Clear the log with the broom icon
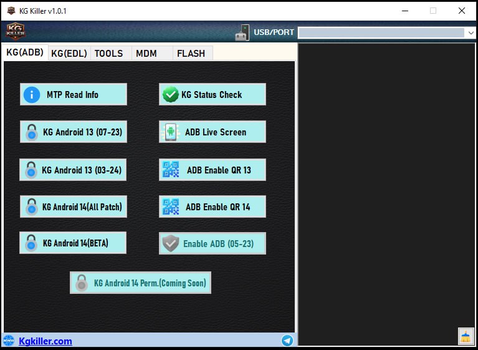 pos(466,336)
